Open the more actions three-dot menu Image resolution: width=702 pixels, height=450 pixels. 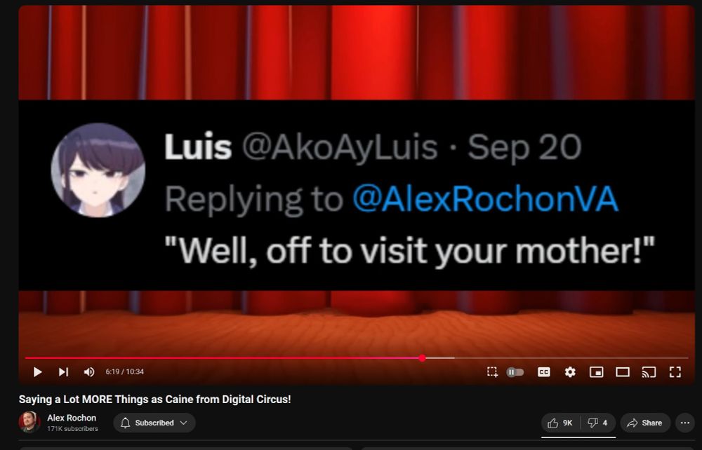pyautogui.click(x=685, y=423)
